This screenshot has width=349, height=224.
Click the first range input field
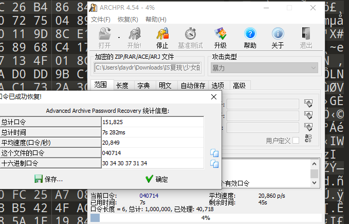pos(263,104)
